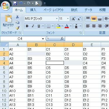The height and width of the screenshot is (109, 109).
Task: Save the workbook from quick access toolbar
Action: [15, 3]
